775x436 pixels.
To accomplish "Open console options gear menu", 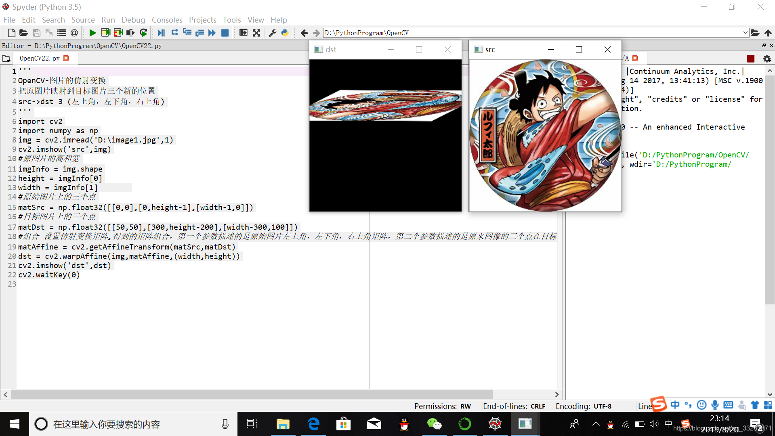I will click(x=767, y=59).
